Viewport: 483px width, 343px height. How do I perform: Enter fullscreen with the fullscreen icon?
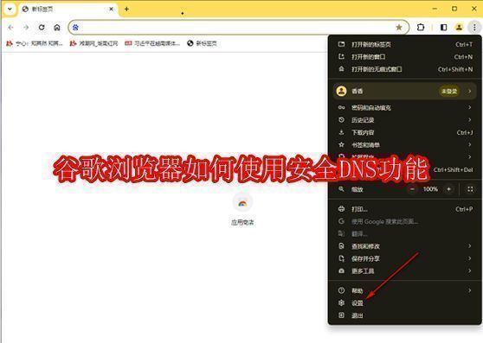(470, 189)
